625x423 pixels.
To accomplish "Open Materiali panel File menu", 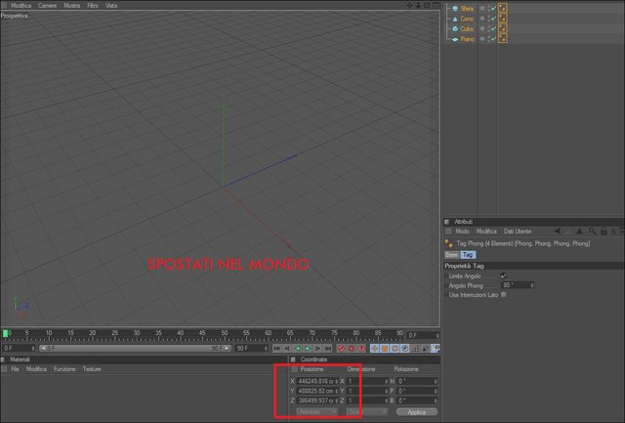I will 15,369.
